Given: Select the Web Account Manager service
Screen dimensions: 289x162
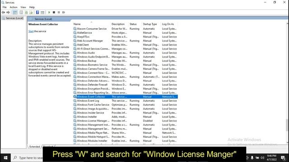Looking at the screenshot, I should pos(126,41).
